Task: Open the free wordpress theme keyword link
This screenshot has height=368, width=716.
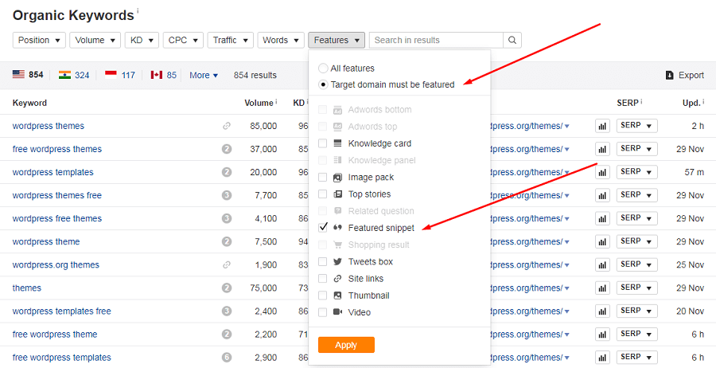Action: click(55, 335)
